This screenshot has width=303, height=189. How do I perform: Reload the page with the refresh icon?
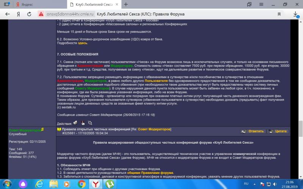pyautogui.click(x=30, y=14)
